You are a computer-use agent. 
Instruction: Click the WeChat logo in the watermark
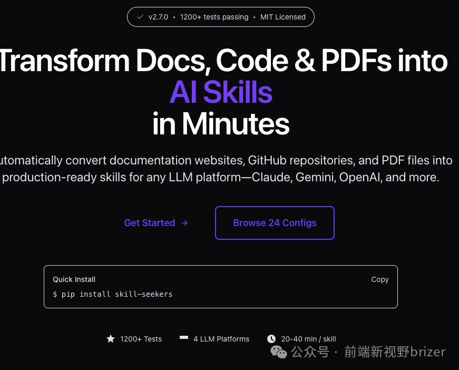[x=279, y=352]
